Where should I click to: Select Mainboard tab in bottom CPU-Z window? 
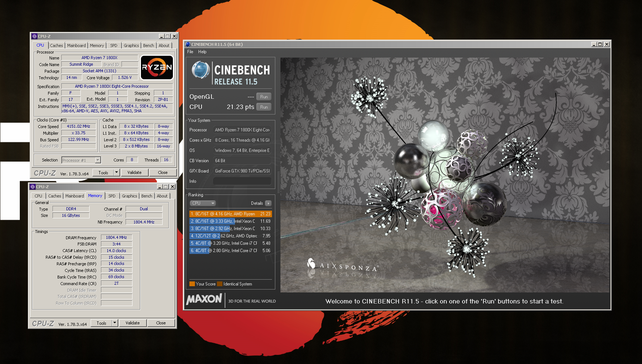point(75,196)
